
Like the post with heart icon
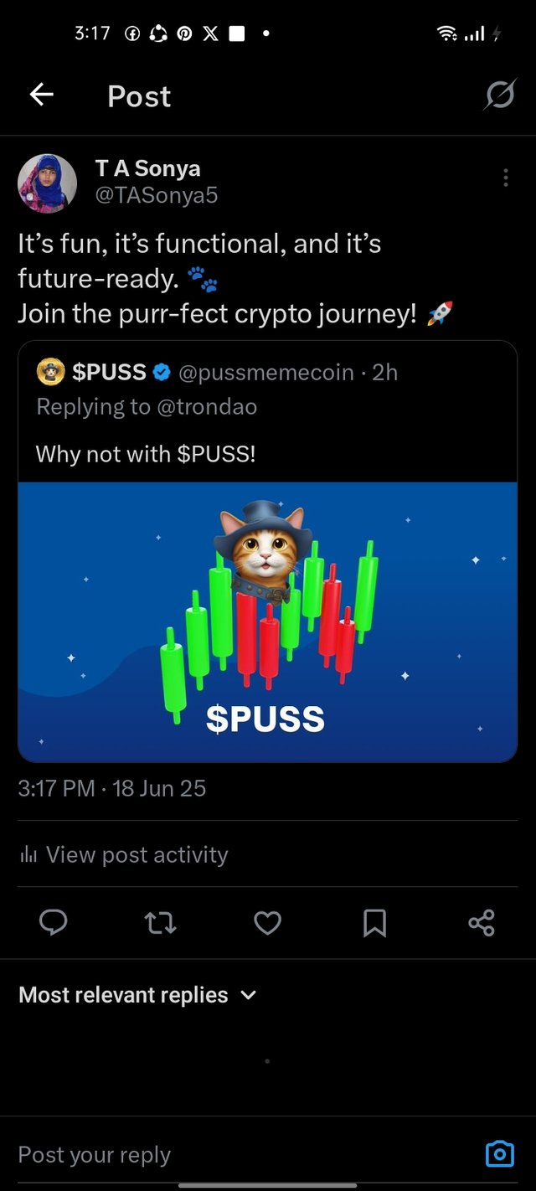click(x=267, y=923)
